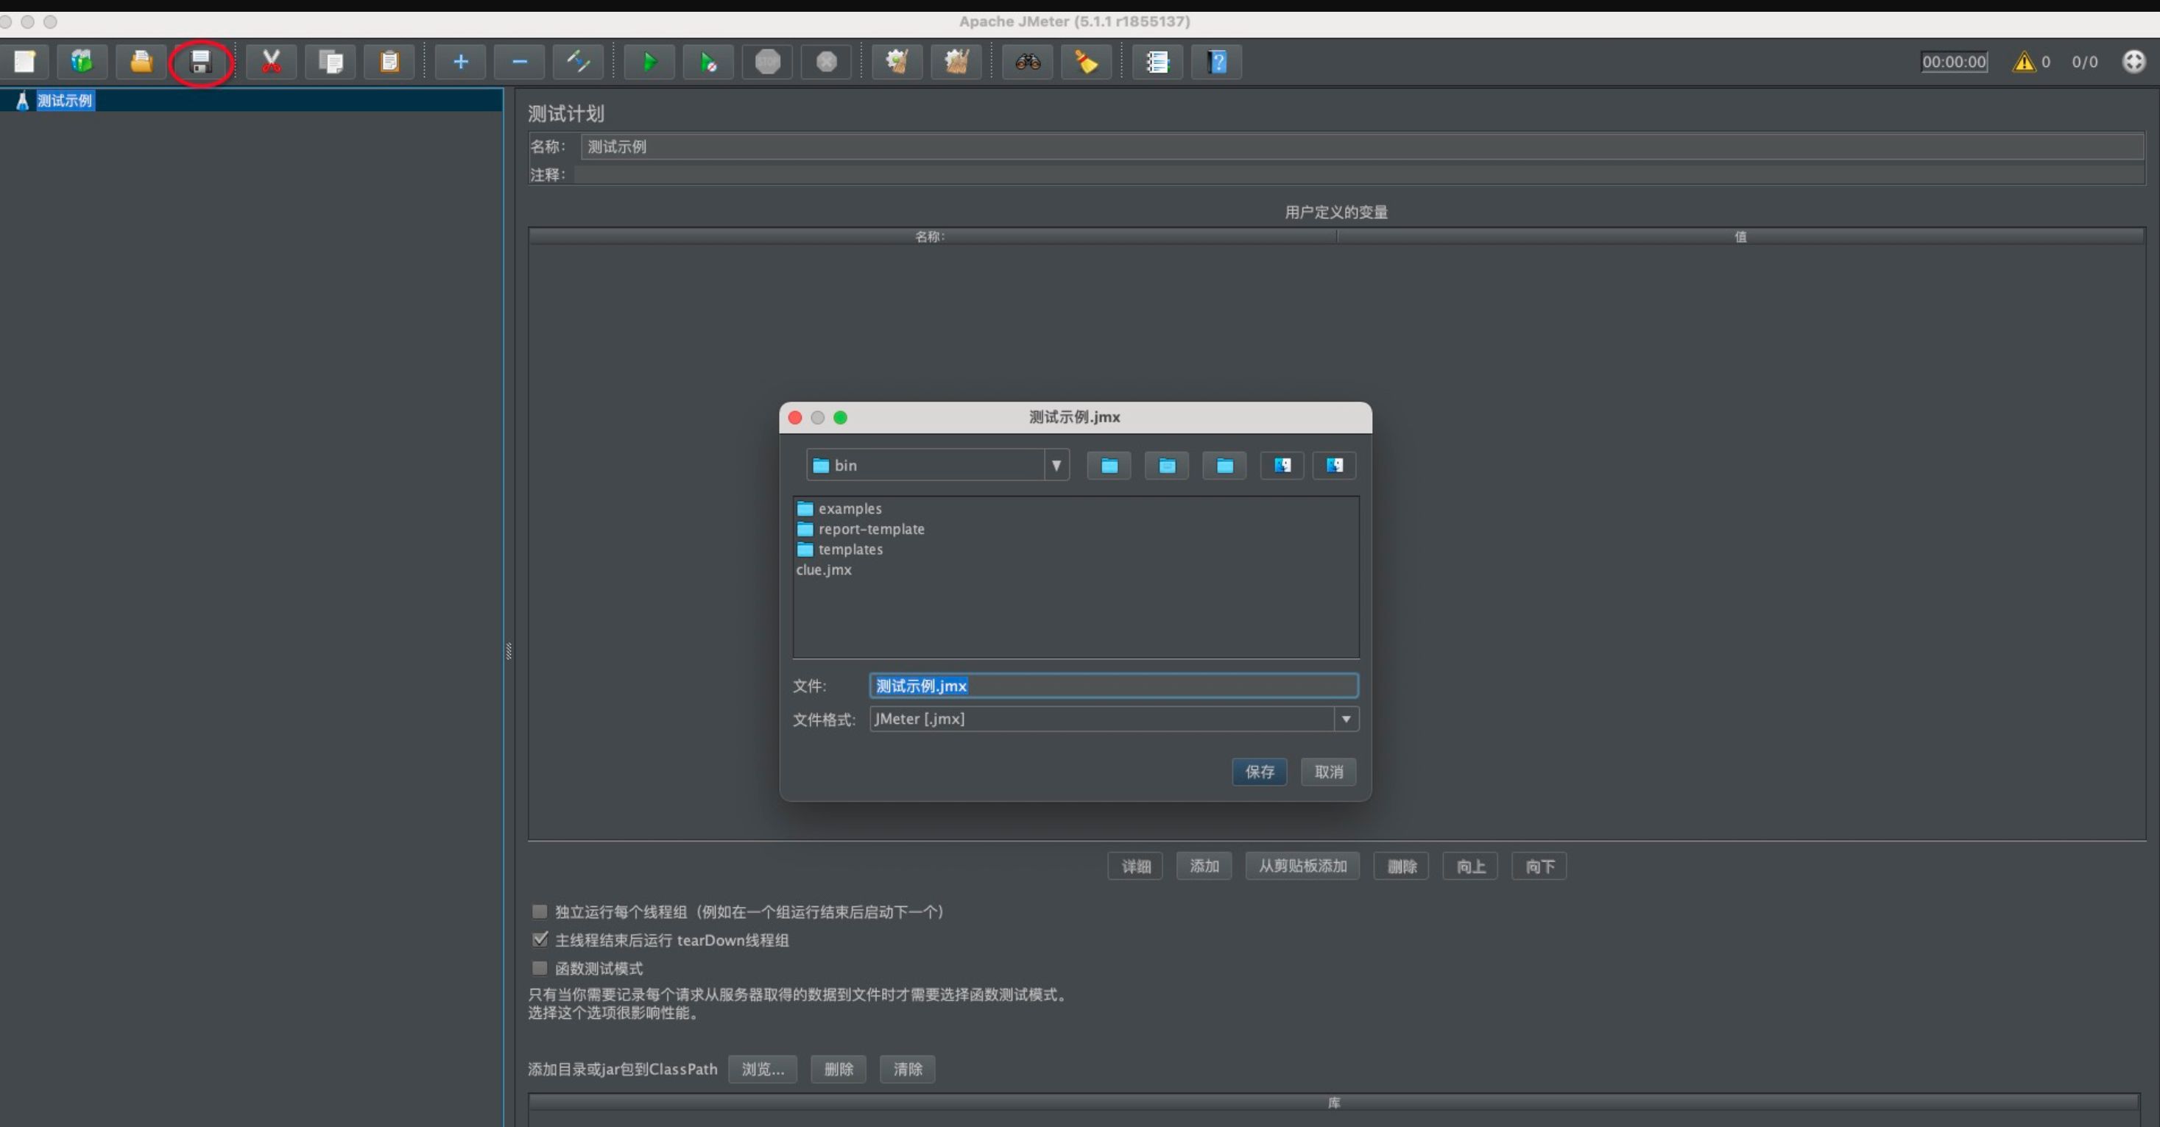The height and width of the screenshot is (1127, 2160).
Task: Click the 取消 button in dialog
Action: (x=1328, y=772)
